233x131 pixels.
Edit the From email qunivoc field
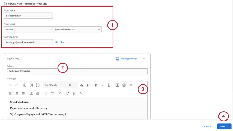coord(29,29)
